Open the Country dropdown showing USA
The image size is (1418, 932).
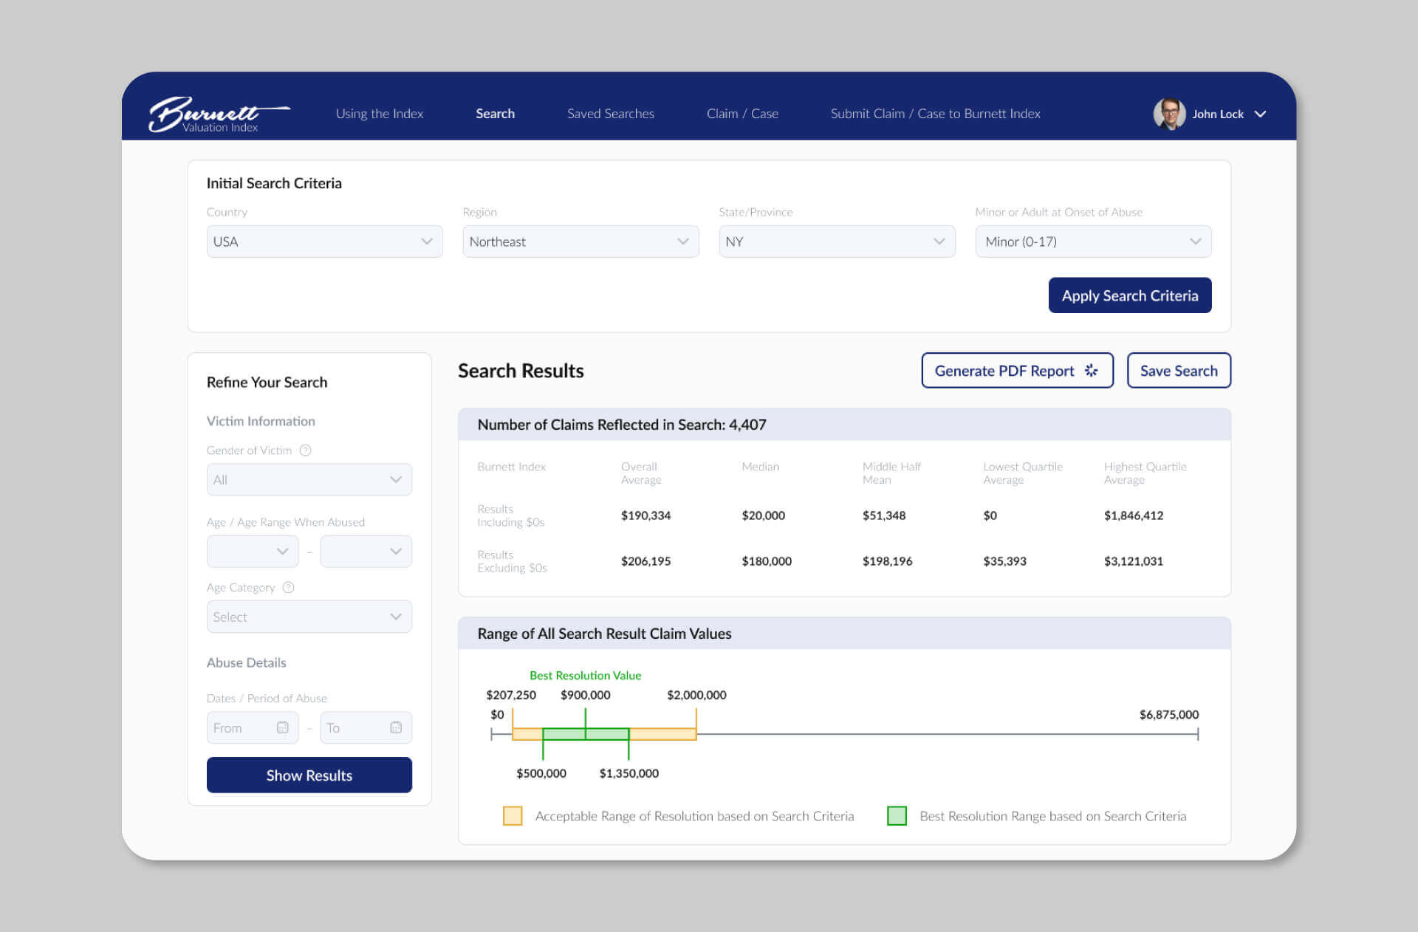point(324,241)
